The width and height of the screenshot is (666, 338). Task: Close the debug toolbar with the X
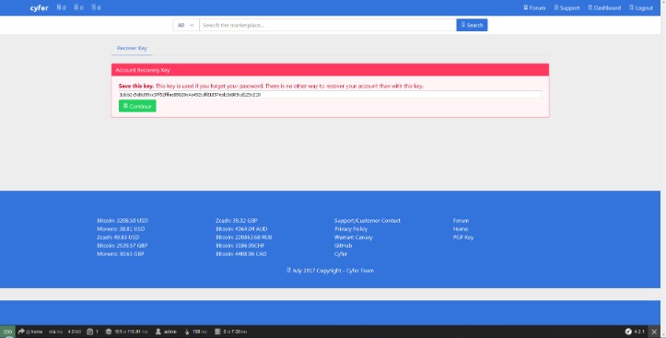point(654,332)
